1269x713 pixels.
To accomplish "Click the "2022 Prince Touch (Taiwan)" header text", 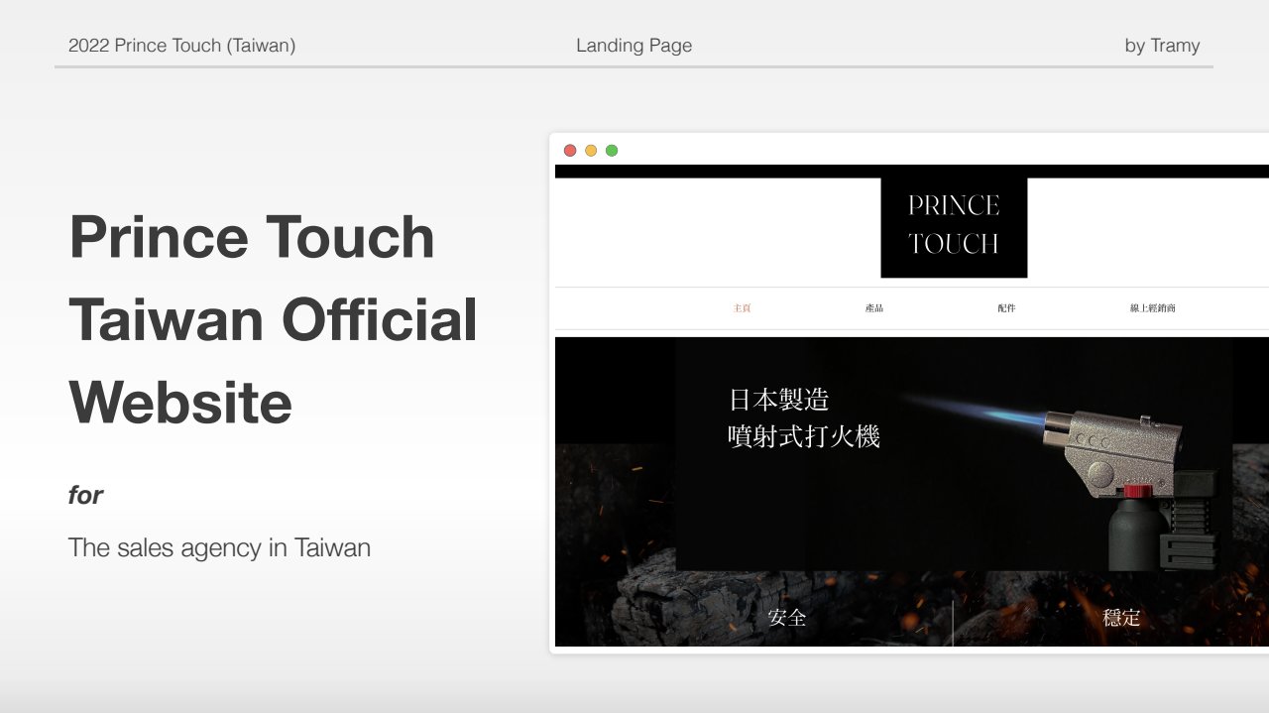I will tap(181, 46).
